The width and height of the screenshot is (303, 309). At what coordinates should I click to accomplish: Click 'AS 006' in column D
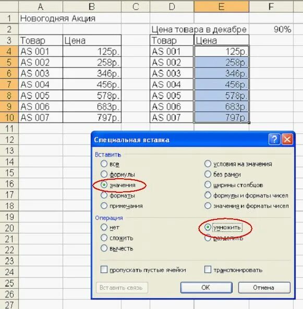[172, 106]
